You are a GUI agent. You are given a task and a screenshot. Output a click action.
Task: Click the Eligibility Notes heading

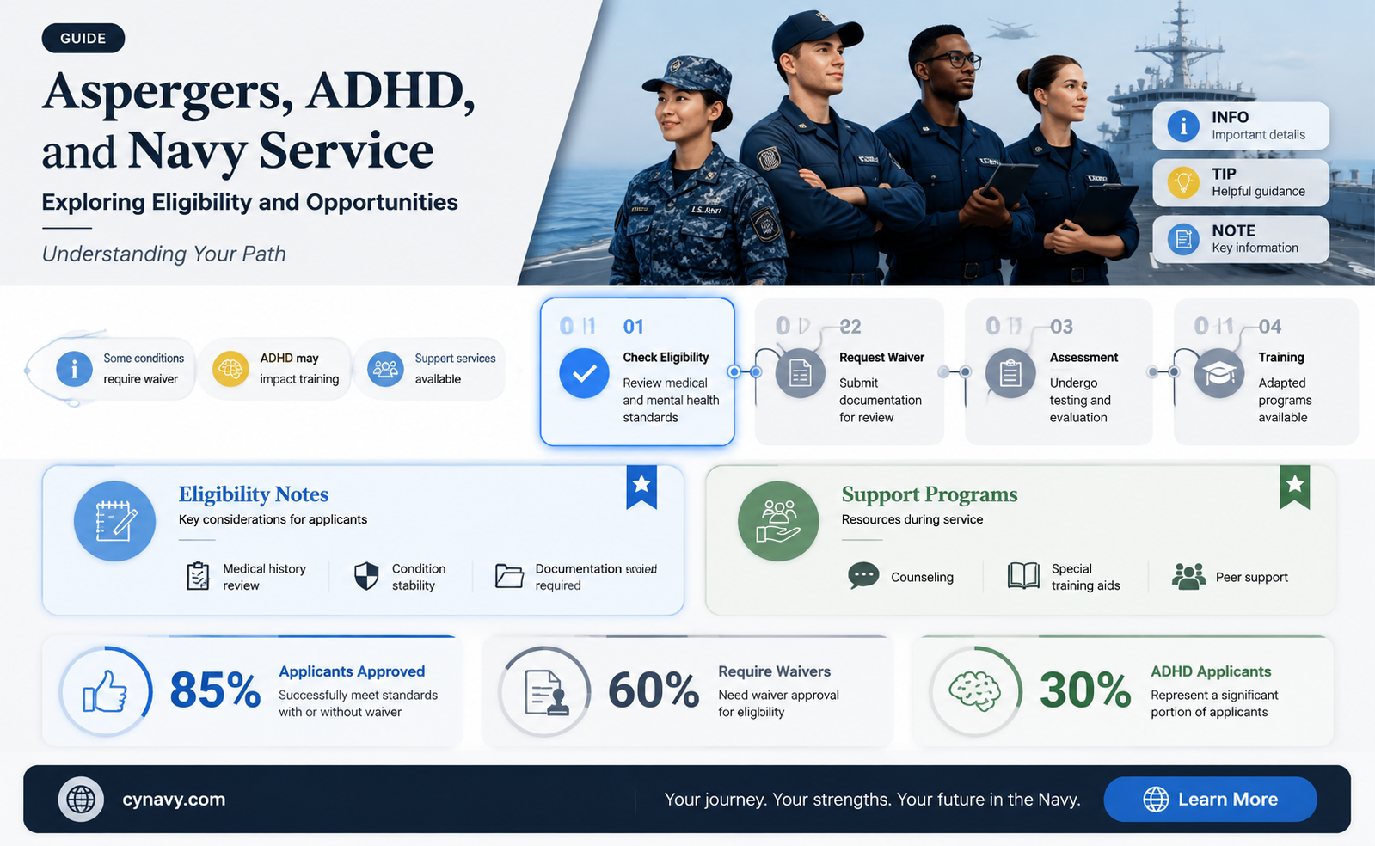(x=254, y=494)
